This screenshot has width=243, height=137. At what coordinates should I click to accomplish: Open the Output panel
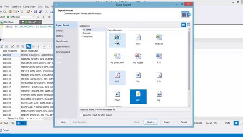5,130
